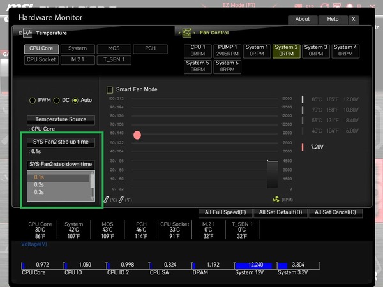Choose 0.1s in step down list
383x287 pixels.
pyautogui.click(x=59, y=177)
